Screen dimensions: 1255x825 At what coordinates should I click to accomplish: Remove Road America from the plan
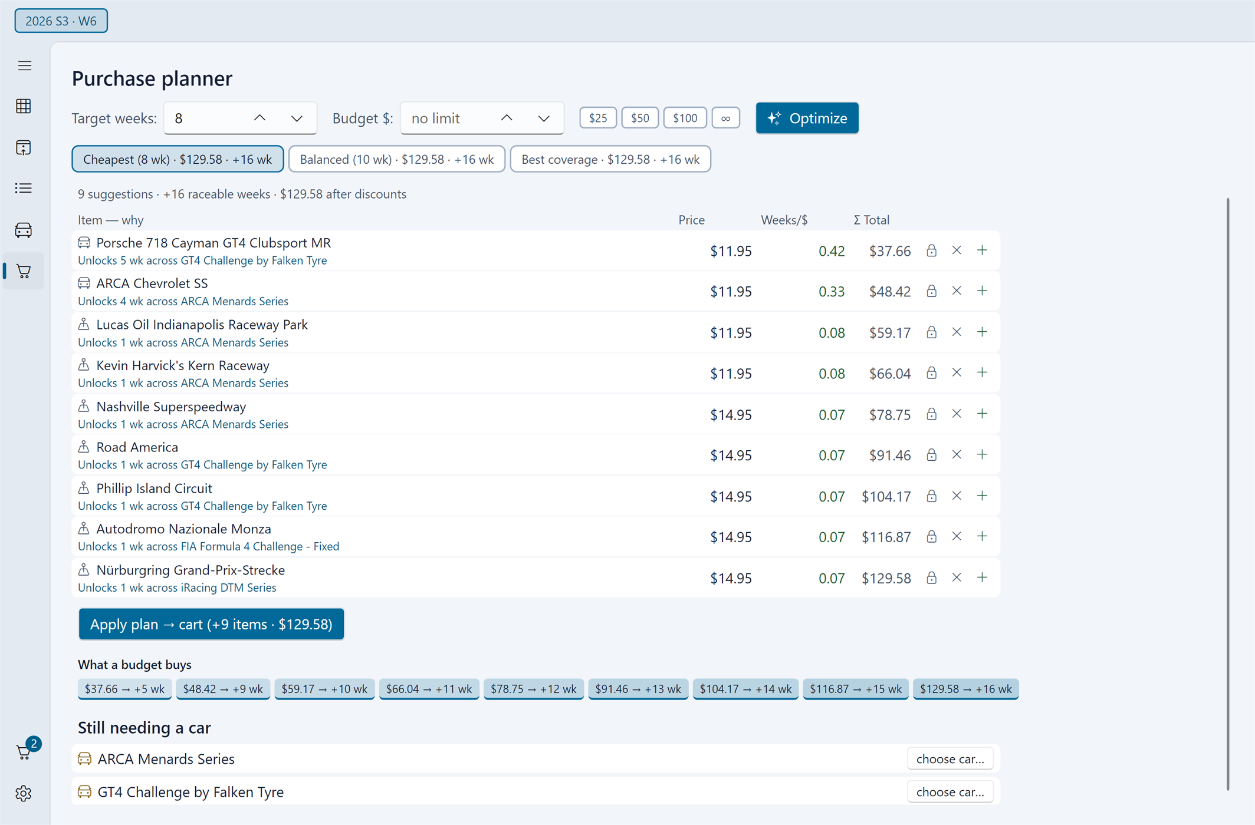[x=957, y=455]
